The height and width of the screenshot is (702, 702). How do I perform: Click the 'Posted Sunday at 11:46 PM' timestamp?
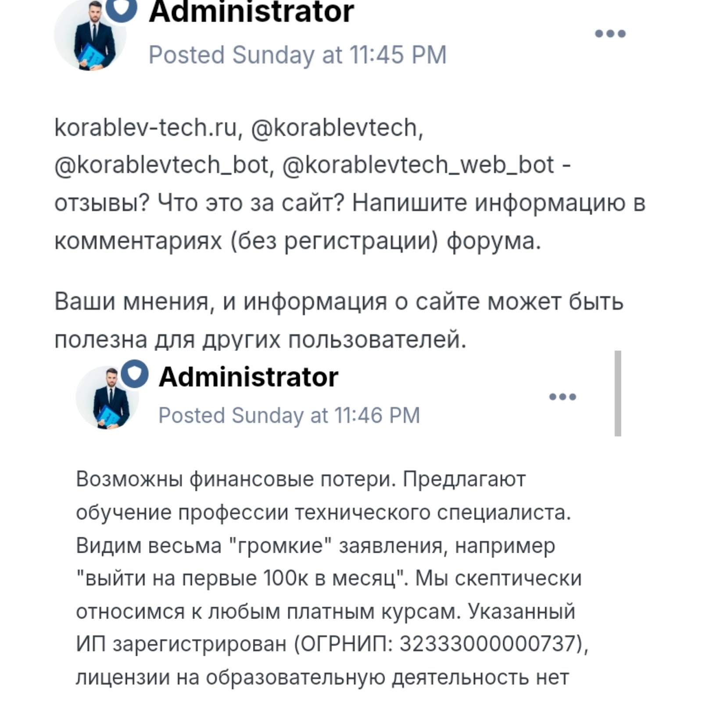click(x=290, y=417)
